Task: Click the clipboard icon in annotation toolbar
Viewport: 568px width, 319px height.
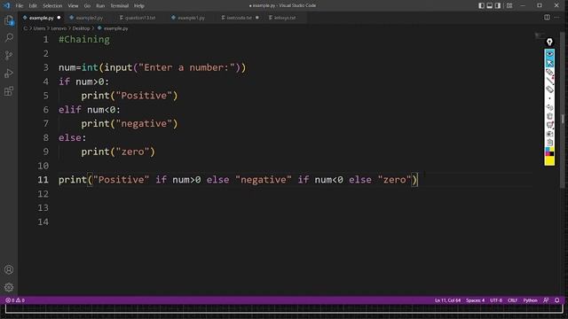Action: click(x=549, y=142)
